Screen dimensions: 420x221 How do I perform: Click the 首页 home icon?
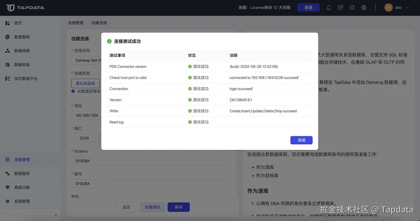point(8,23)
